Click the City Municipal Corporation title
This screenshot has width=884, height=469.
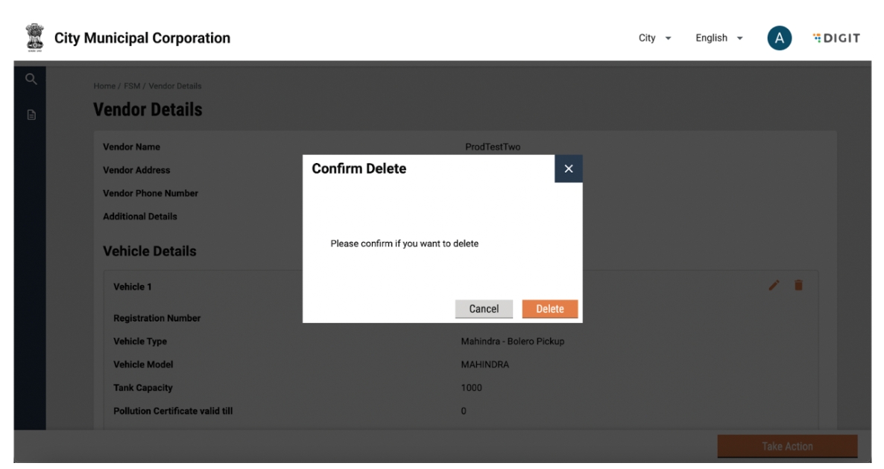142,39
